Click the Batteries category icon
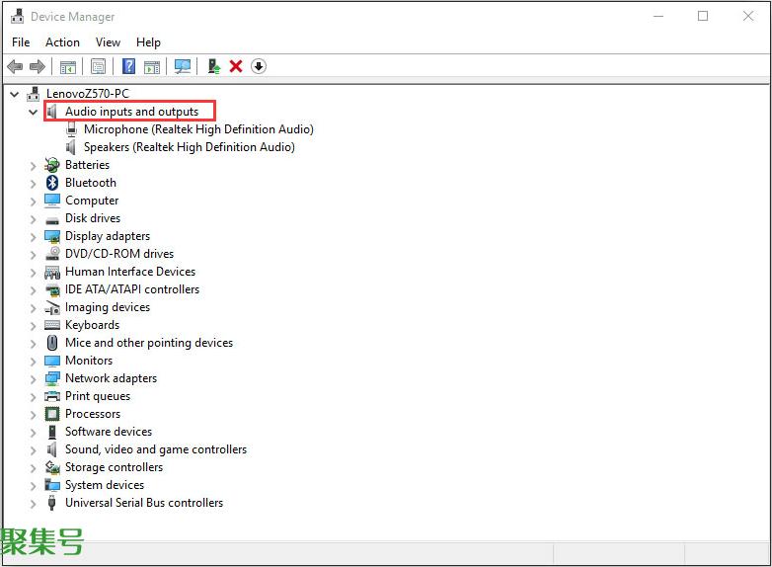772x567 pixels. (x=51, y=165)
